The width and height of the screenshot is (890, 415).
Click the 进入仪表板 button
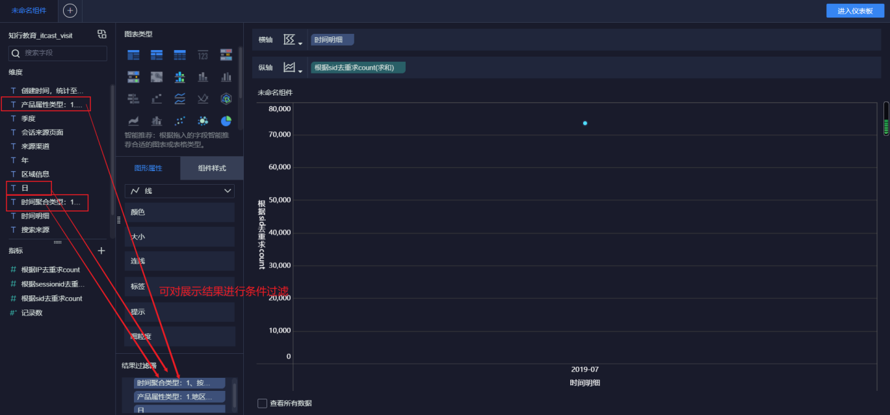[855, 11]
